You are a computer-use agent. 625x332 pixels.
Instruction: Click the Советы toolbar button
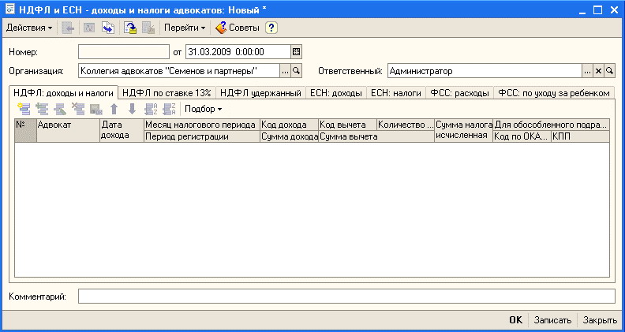(238, 28)
